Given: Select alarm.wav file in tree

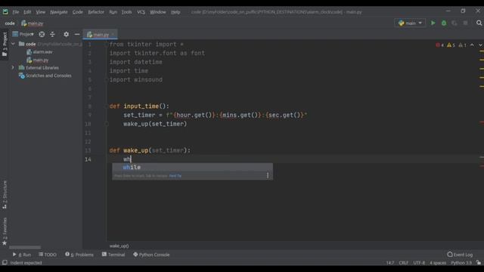Looking at the screenshot, I should (39, 52).
